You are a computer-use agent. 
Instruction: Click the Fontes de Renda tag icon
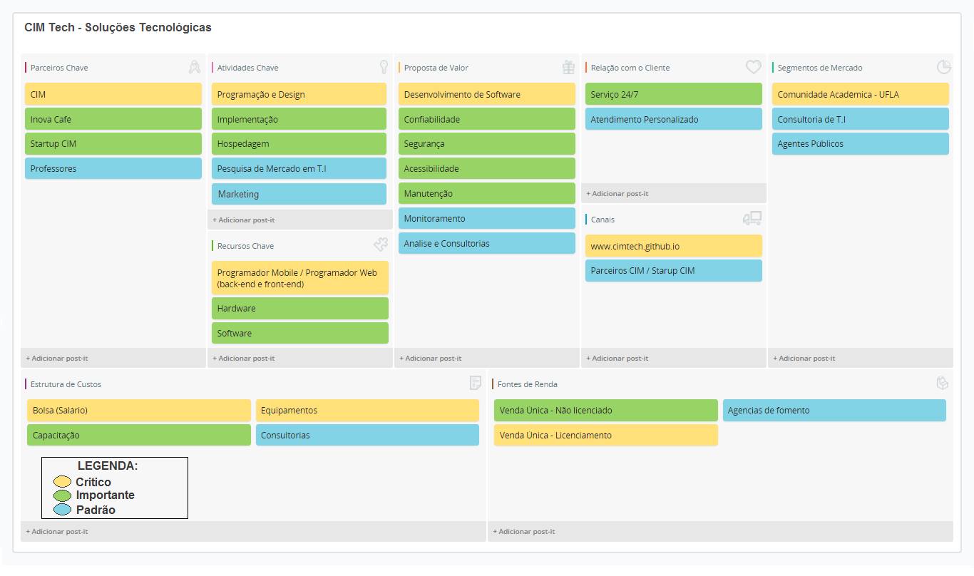(942, 384)
